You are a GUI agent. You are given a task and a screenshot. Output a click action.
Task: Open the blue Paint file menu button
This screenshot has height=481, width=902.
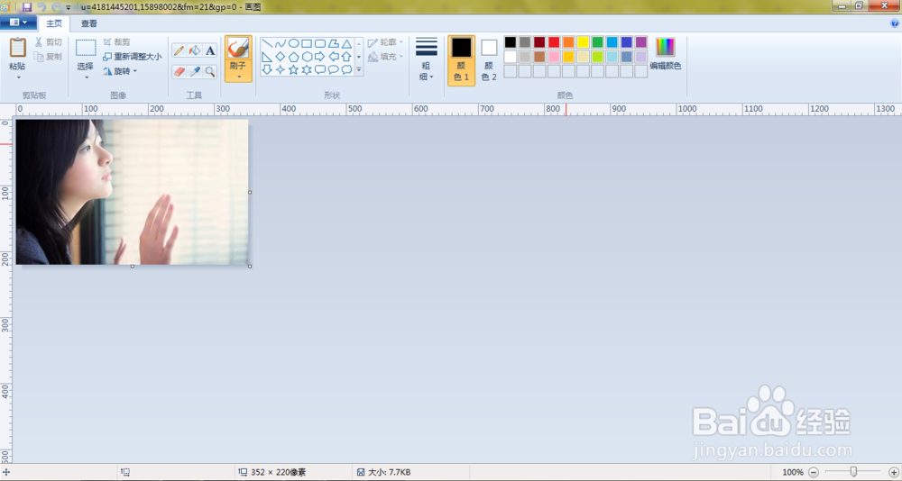coord(18,23)
